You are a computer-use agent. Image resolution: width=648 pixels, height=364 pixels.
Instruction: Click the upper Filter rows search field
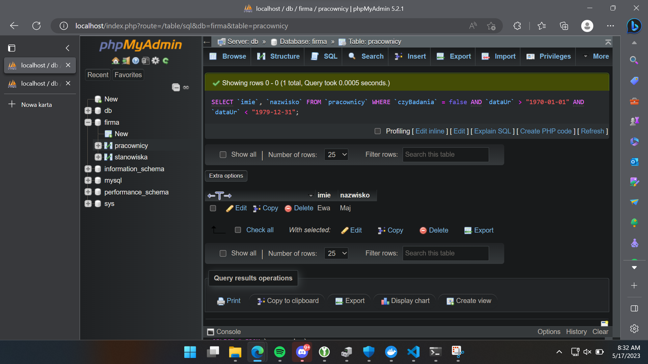[446, 155]
